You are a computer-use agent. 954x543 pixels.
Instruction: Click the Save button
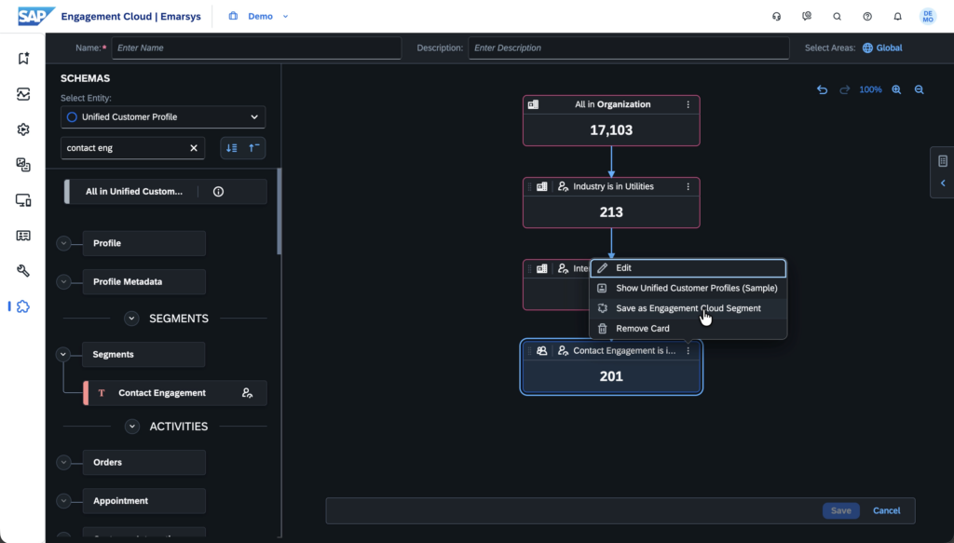[841, 510]
